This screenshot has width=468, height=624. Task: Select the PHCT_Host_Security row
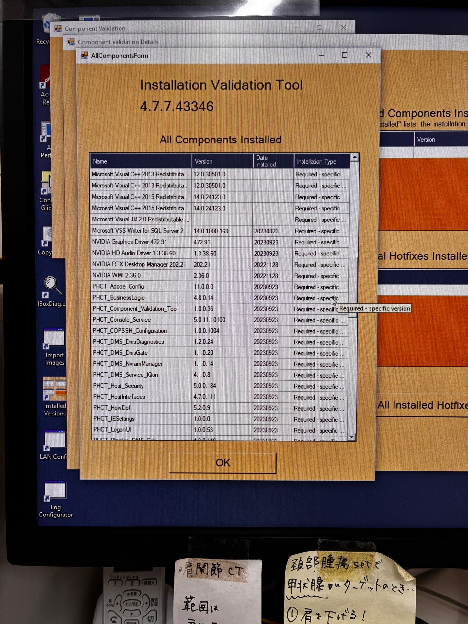coord(220,386)
